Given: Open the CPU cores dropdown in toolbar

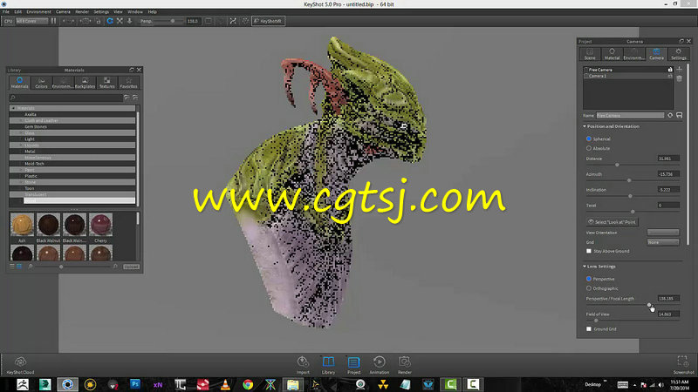Looking at the screenshot, I should pos(31,21).
